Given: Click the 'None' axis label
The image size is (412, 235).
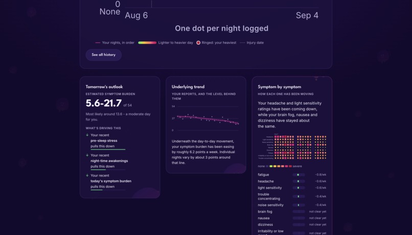Looking at the screenshot, I should click(x=109, y=12).
